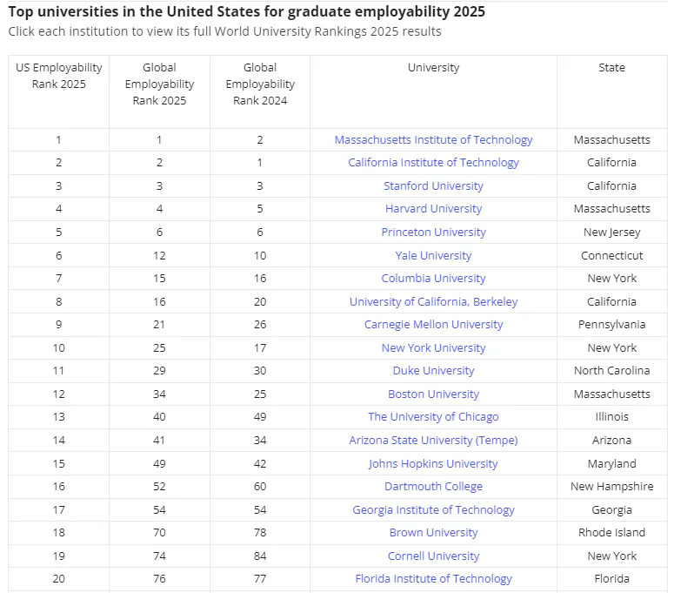Screen dimensions: 674x593
Task: Open Arizona State University (Tempe) link
Action: 433,441
